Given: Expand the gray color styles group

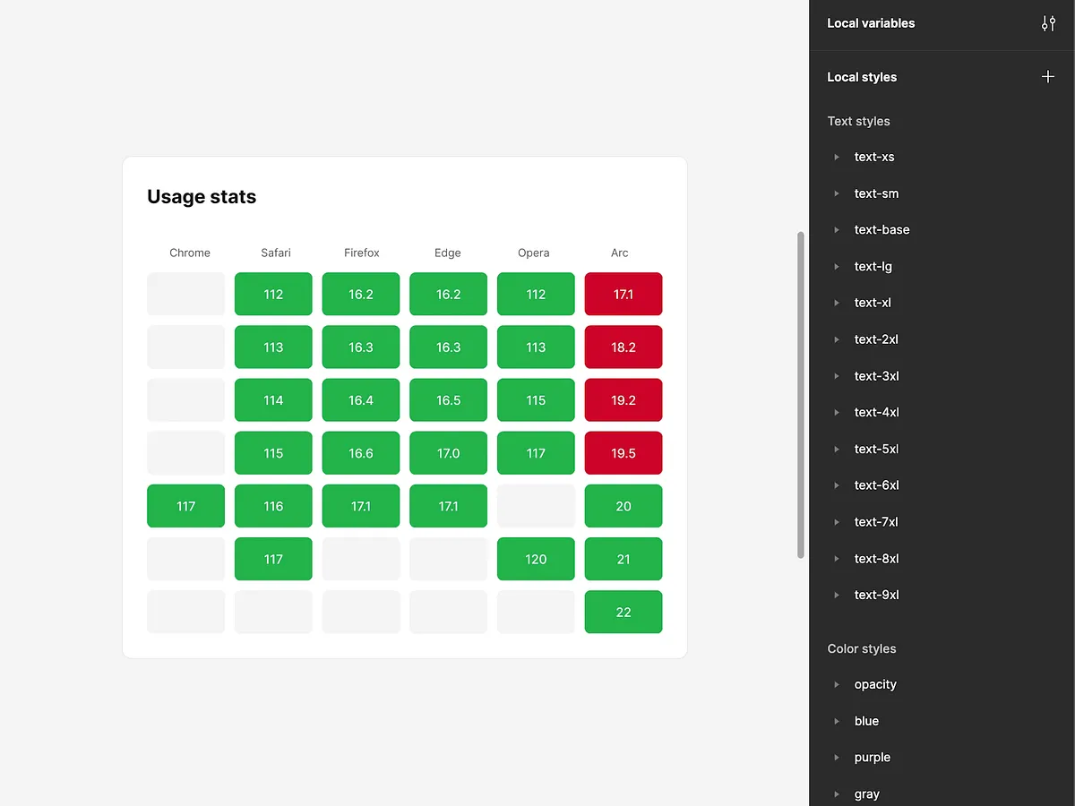Looking at the screenshot, I should [835, 793].
